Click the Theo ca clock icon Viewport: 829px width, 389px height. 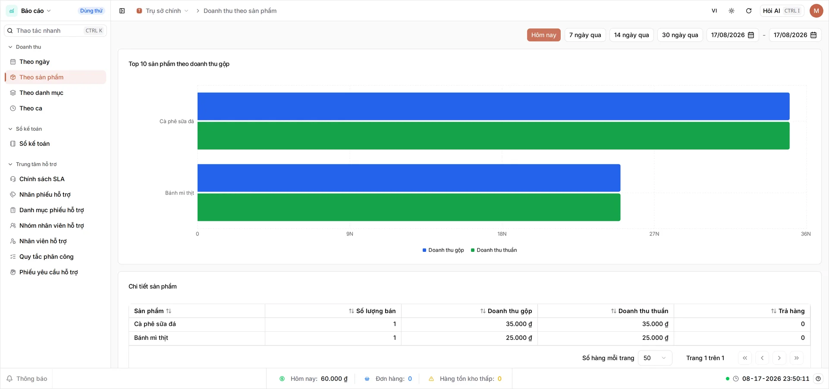point(13,108)
